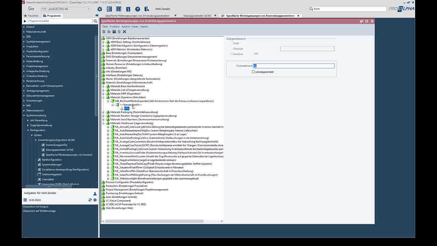Select Product Configurator (Produktkonfigurator) in the tree
437x246 pixels.
pos(129,182)
